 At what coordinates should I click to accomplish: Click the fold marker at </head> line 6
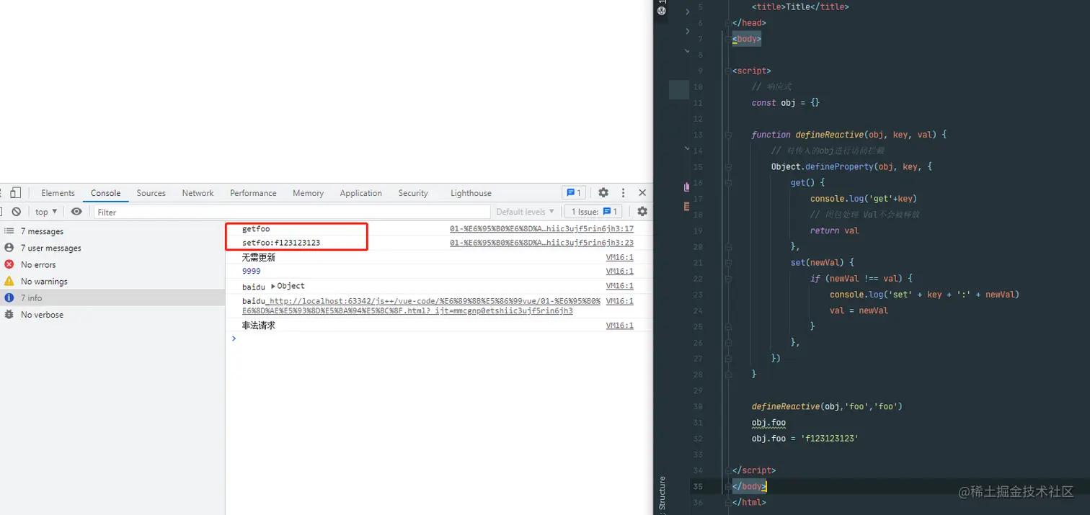click(728, 22)
